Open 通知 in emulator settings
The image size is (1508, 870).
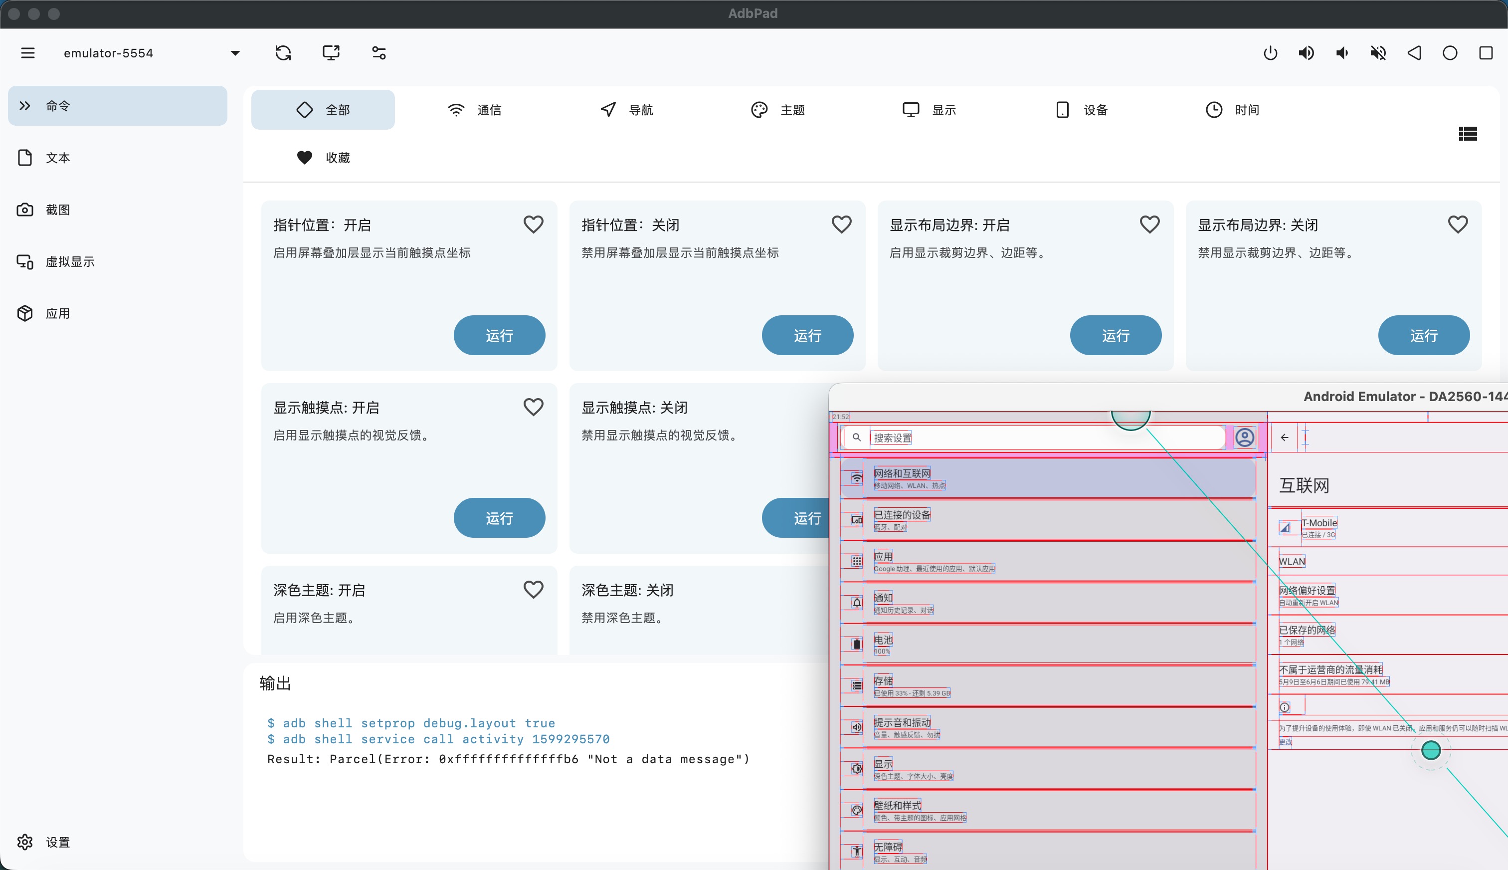click(1048, 603)
